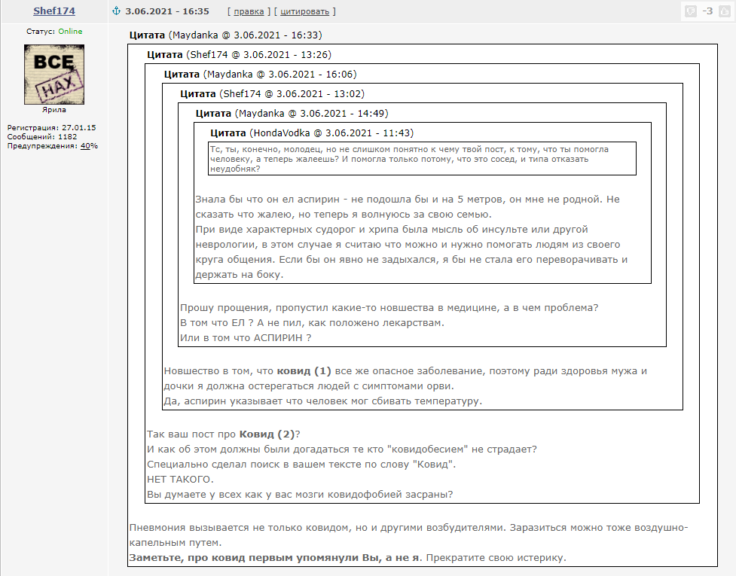Click the line 'Или в том что АСПИРИН ?'
736x576 pixels.
pos(246,338)
